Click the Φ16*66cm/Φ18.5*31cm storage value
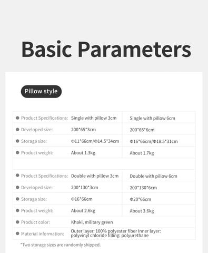The width and height of the screenshot is (208, 253). tap(154, 141)
